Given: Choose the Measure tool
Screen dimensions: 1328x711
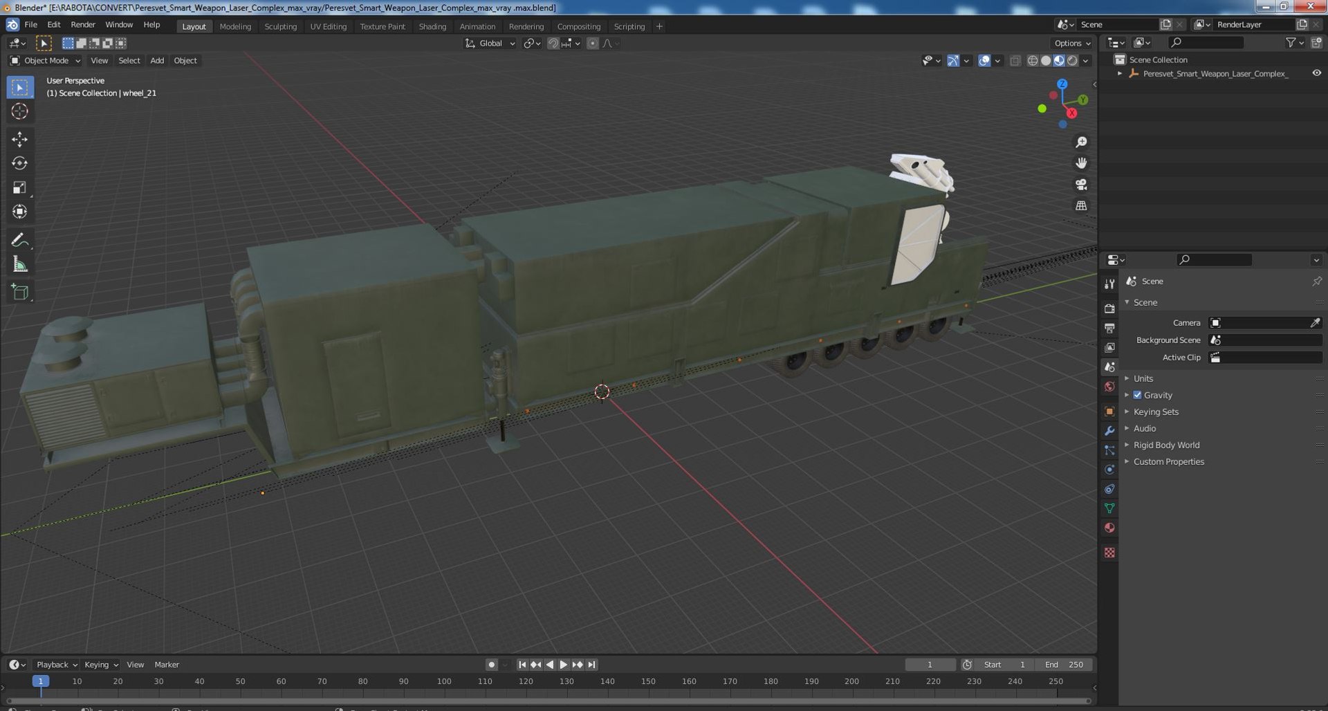Looking at the screenshot, I should (20, 264).
